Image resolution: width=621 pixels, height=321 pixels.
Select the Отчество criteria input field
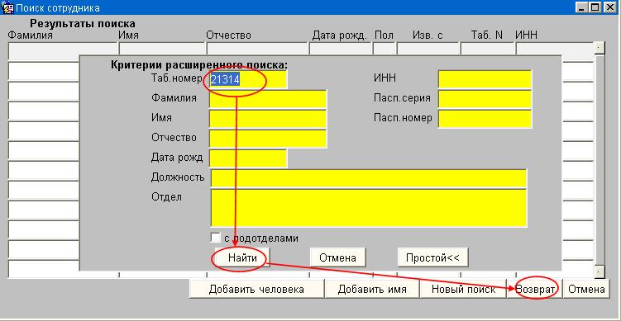(268, 139)
